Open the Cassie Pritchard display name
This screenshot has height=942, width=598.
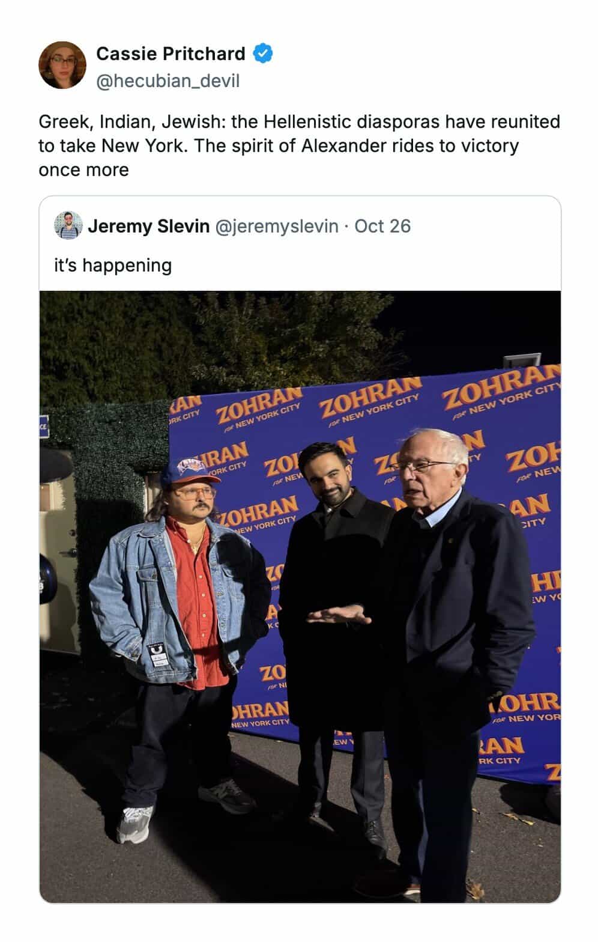coord(171,53)
